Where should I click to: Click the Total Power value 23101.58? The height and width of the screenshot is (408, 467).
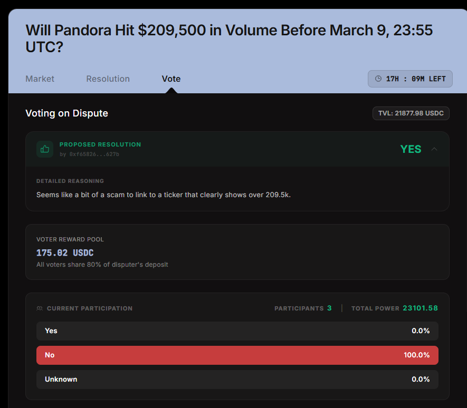[420, 308]
